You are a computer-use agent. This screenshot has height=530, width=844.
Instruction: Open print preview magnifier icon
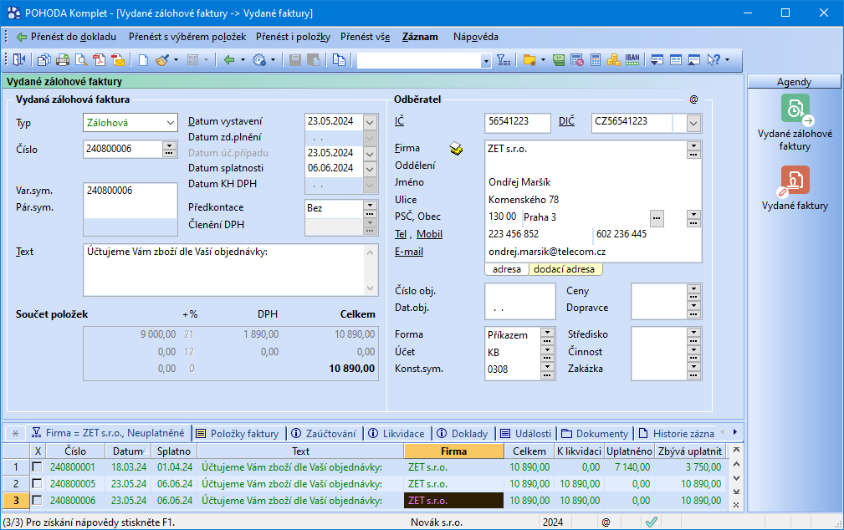(81, 59)
